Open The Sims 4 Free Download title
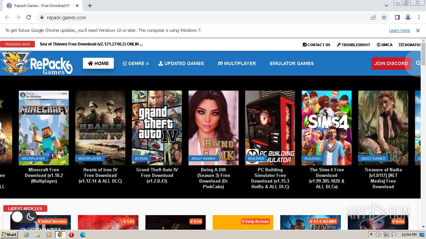The height and width of the screenshot is (239, 426). coord(326,178)
